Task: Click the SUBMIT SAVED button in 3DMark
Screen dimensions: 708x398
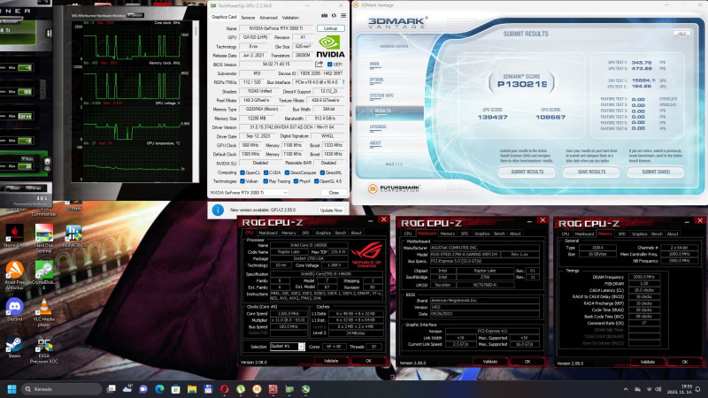Action: click(x=656, y=172)
